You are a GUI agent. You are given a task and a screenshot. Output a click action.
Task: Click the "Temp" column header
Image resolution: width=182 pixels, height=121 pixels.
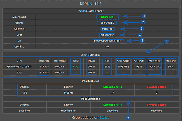tap(76, 61)
